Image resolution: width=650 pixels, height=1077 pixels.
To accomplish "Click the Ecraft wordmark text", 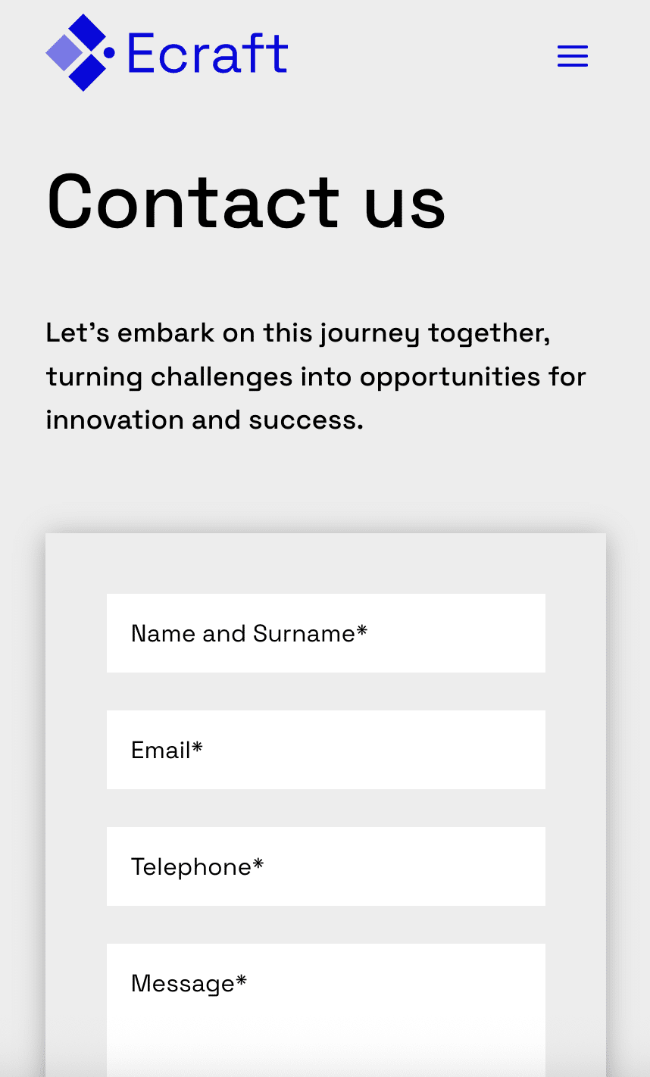I will click(x=208, y=53).
